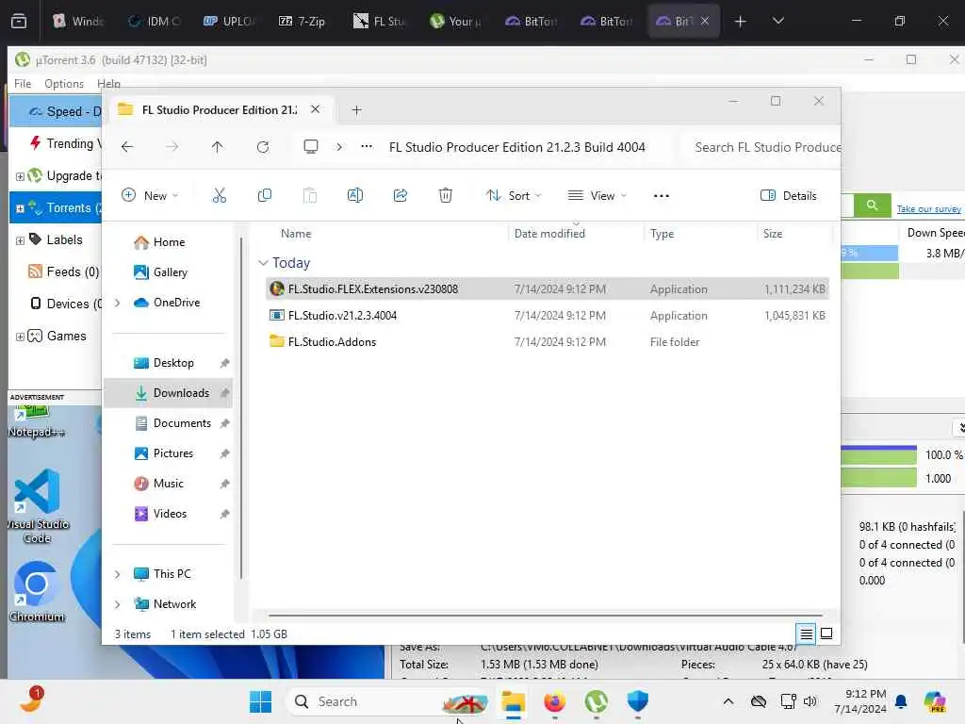
Task: Switch to large thumbnails view icon in status bar
Action: pos(826,633)
